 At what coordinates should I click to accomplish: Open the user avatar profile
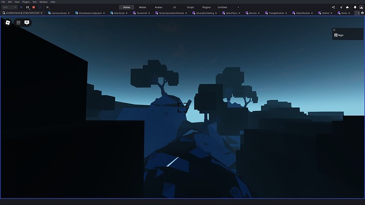361,7
